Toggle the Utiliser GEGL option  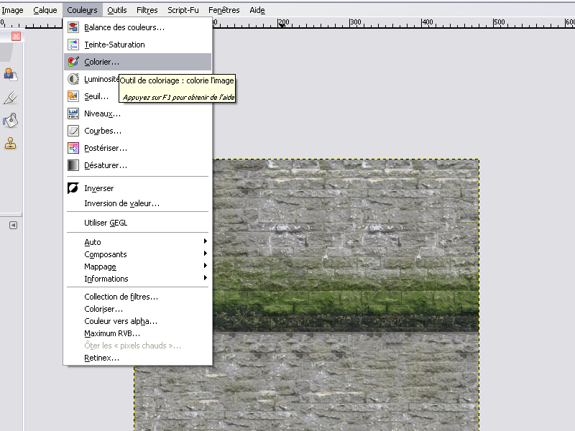point(106,223)
